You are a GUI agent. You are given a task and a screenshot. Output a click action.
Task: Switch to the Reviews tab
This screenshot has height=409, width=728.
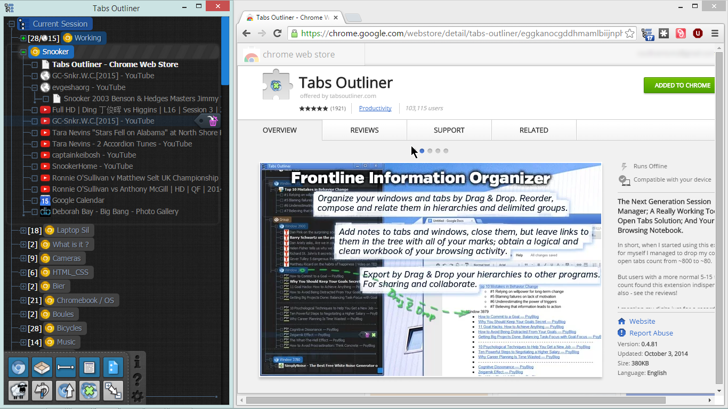pyautogui.click(x=365, y=130)
